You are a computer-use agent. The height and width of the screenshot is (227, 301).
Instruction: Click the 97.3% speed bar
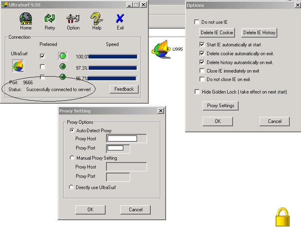[113, 68]
